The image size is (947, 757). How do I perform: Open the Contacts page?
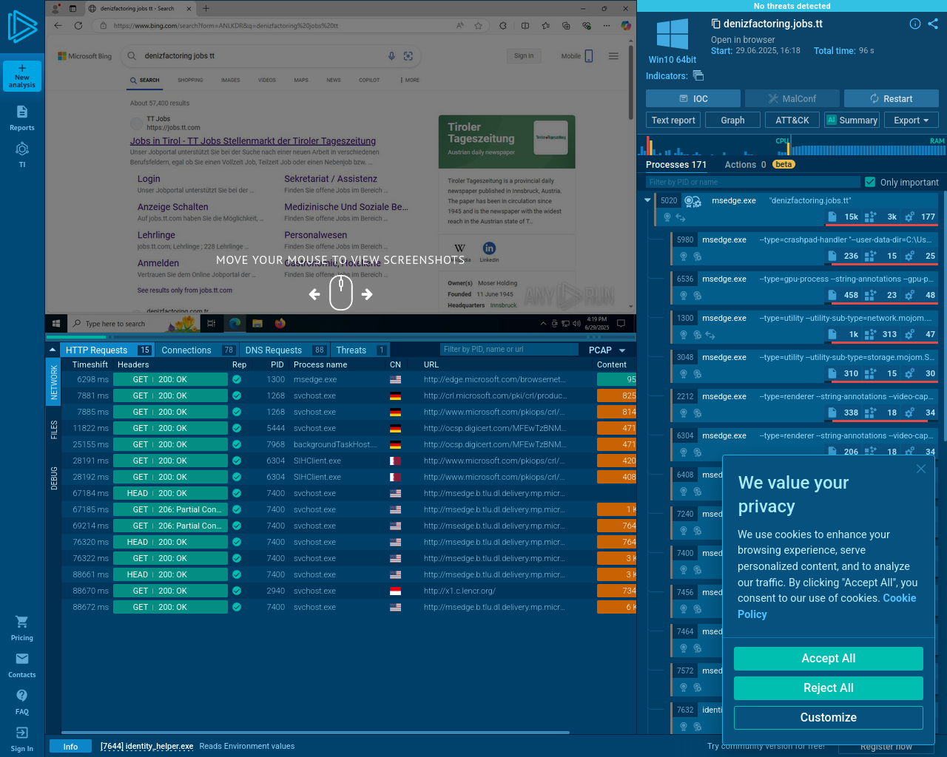[x=22, y=665]
